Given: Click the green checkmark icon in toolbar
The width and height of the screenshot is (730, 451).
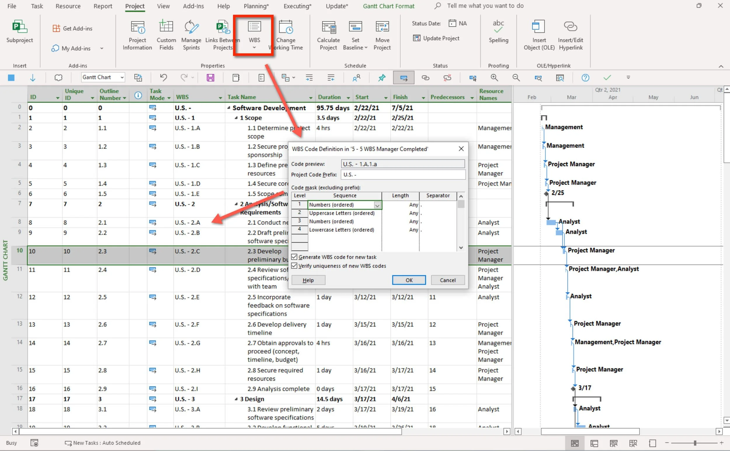Looking at the screenshot, I should pyautogui.click(x=607, y=78).
